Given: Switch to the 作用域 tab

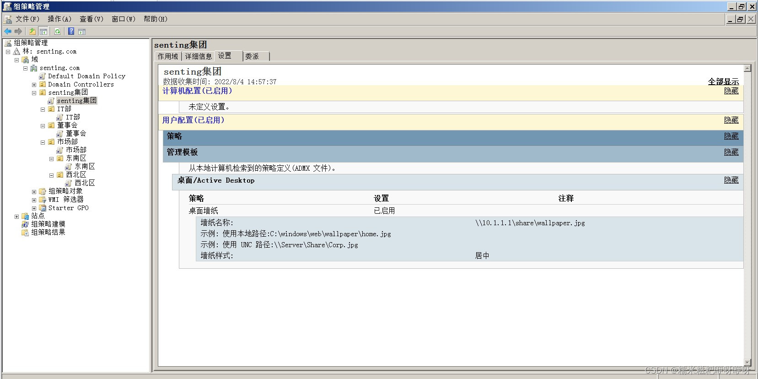Looking at the screenshot, I should (168, 56).
